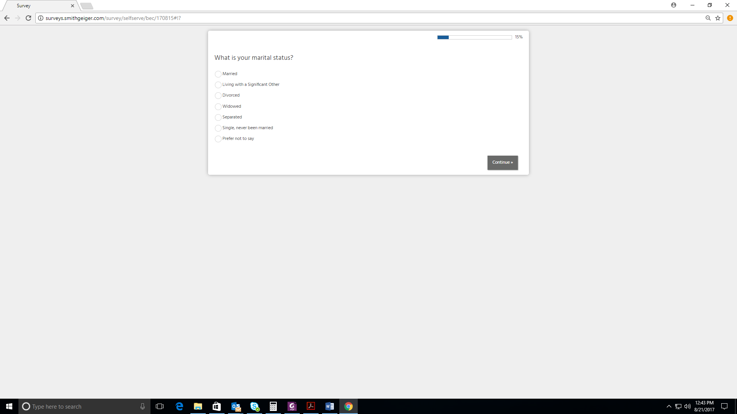Viewport: 737px width, 414px height.
Task: Open Word from the taskbar
Action: point(330,406)
